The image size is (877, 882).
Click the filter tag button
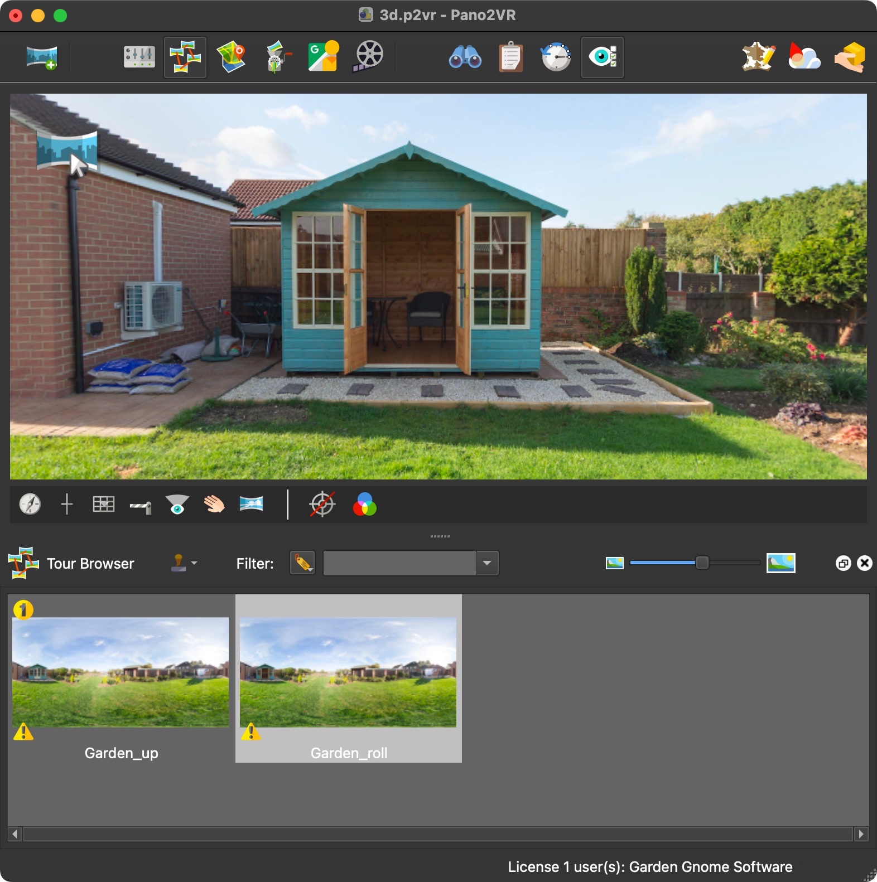pos(302,563)
